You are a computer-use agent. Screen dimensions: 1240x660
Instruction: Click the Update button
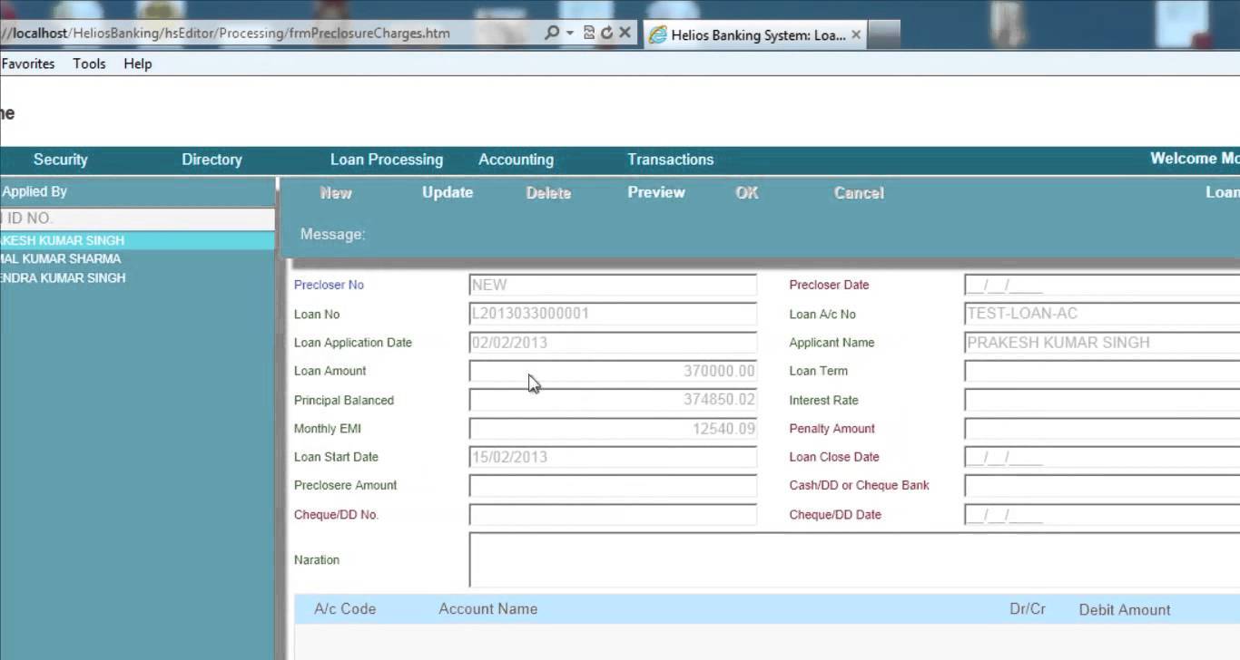(447, 192)
